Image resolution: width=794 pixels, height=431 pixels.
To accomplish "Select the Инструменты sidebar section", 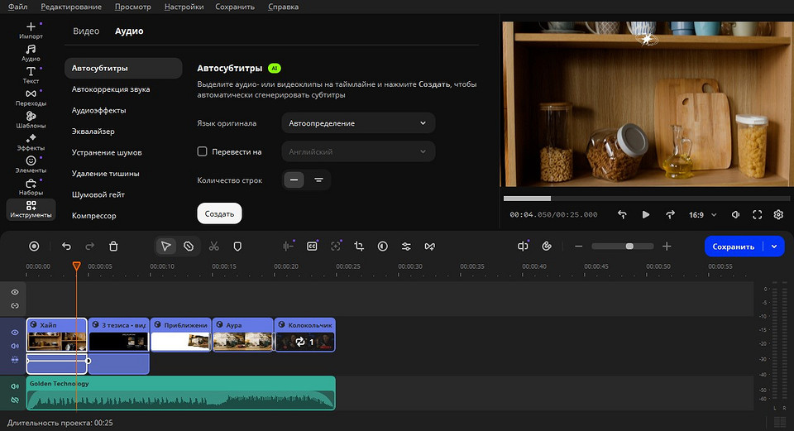I will [x=31, y=209].
